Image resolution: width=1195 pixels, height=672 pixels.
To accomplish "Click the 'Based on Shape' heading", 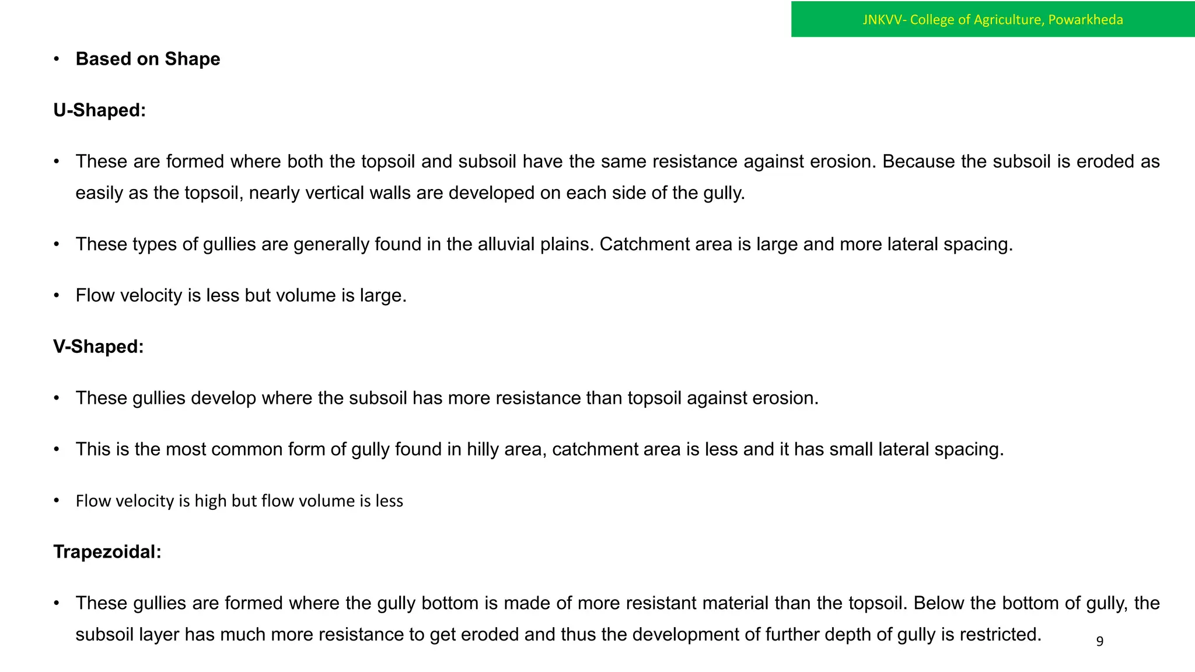I will [x=148, y=59].
